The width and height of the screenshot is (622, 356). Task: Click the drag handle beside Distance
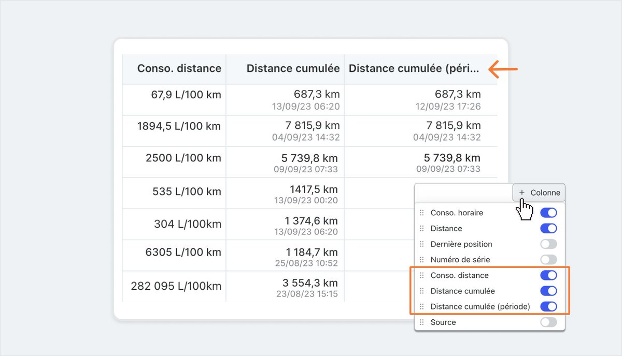(421, 228)
